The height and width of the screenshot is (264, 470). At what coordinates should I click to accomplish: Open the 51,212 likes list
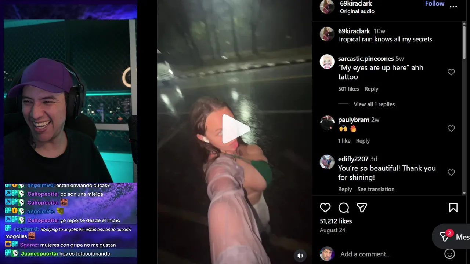pyautogui.click(x=336, y=221)
